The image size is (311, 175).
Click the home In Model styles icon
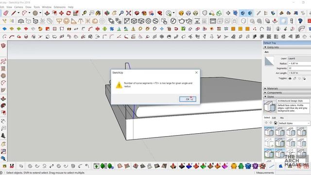tap(276, 123)
